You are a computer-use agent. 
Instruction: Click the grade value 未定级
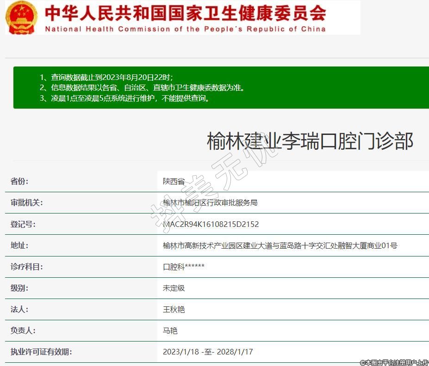coord(174,288)
